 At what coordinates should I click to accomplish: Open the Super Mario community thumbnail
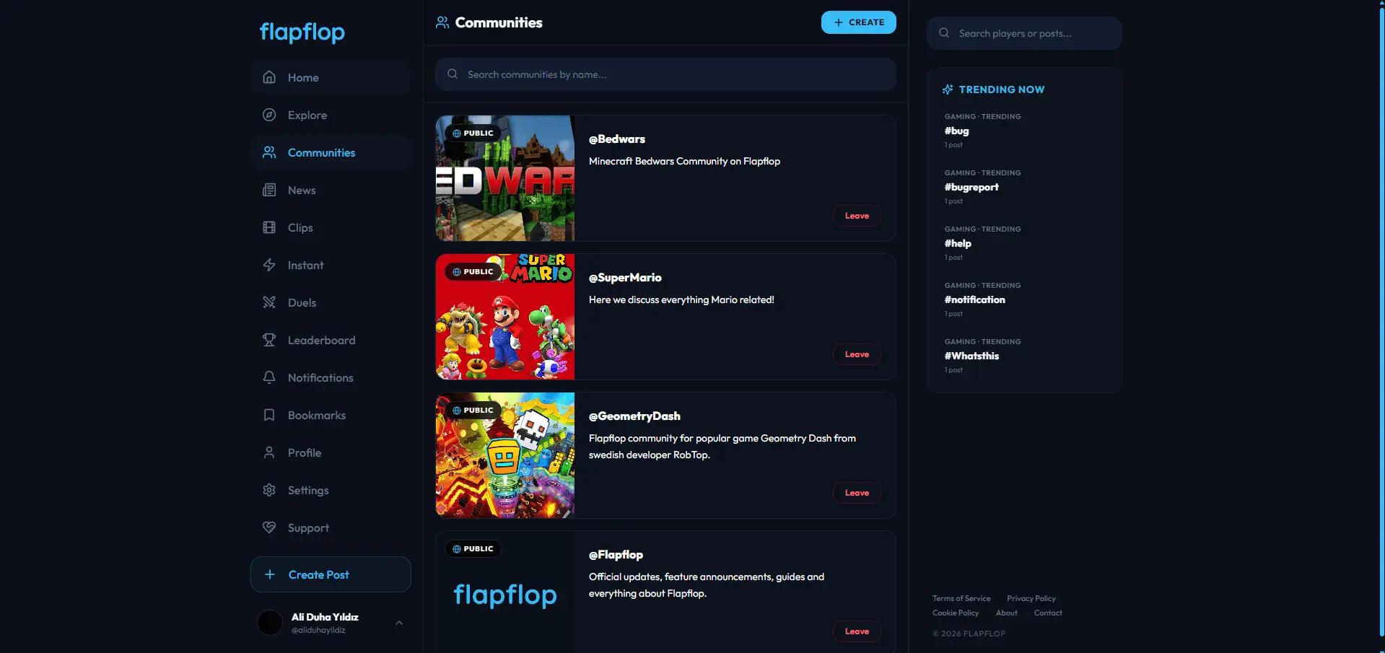pyautogui.click(x=505, y=317)
